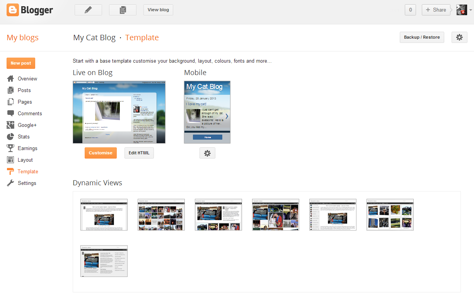Click the Stats pie chart icon
The height and width of the screenshot is (299, 474).
tap(11, 137)
